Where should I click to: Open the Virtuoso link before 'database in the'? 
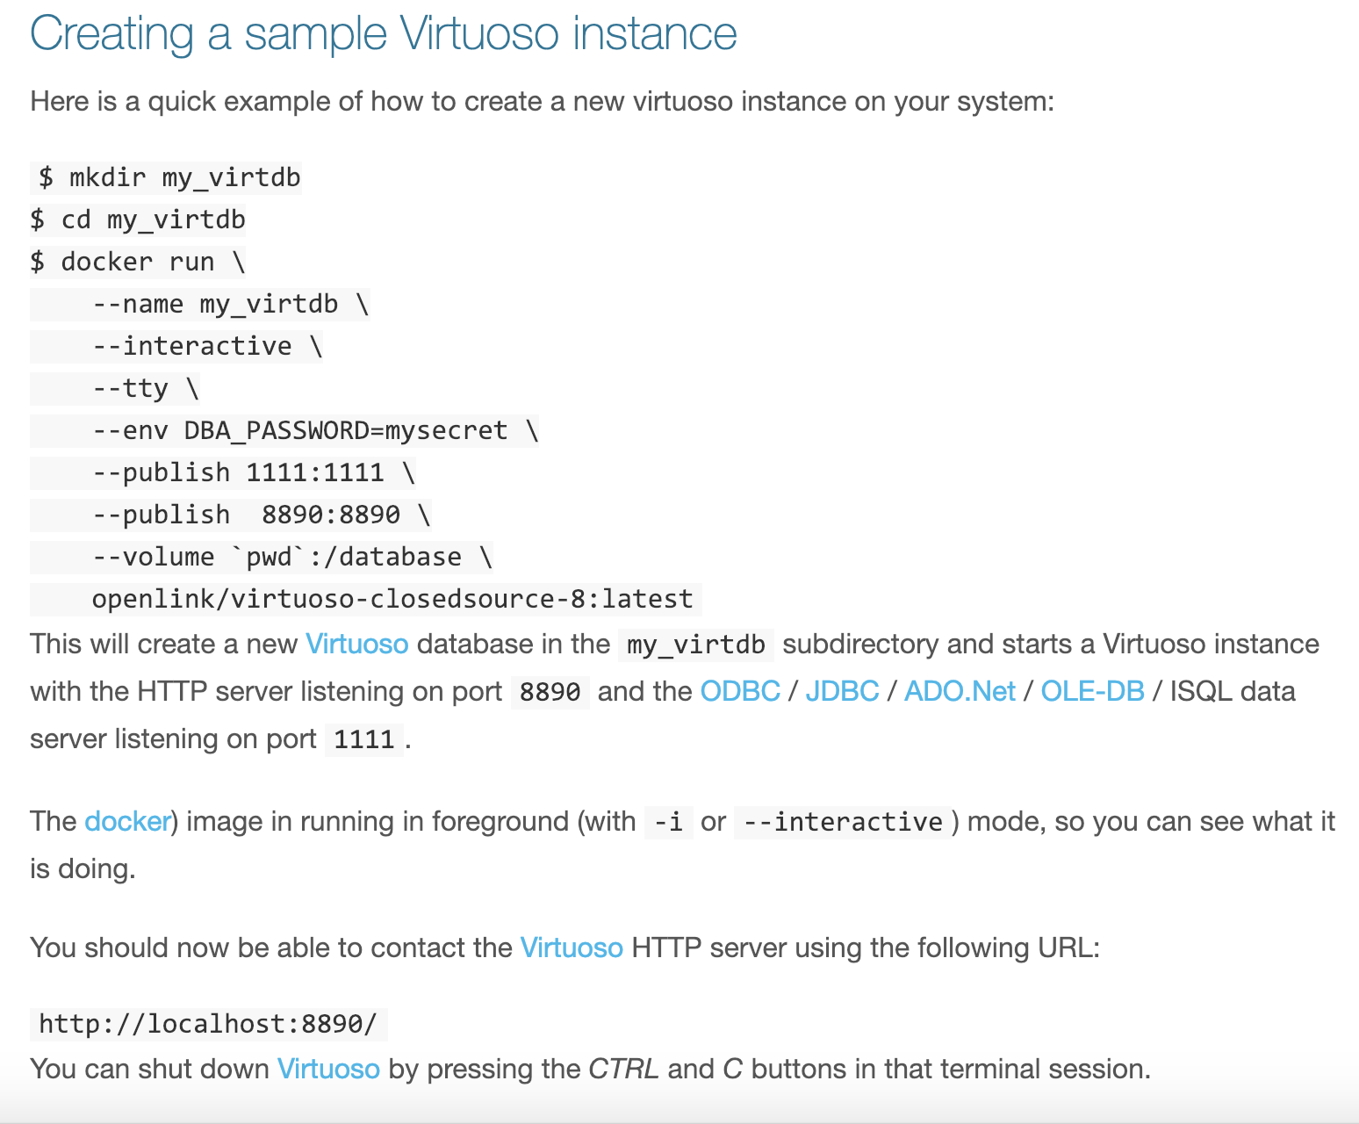tap(356, 644)
